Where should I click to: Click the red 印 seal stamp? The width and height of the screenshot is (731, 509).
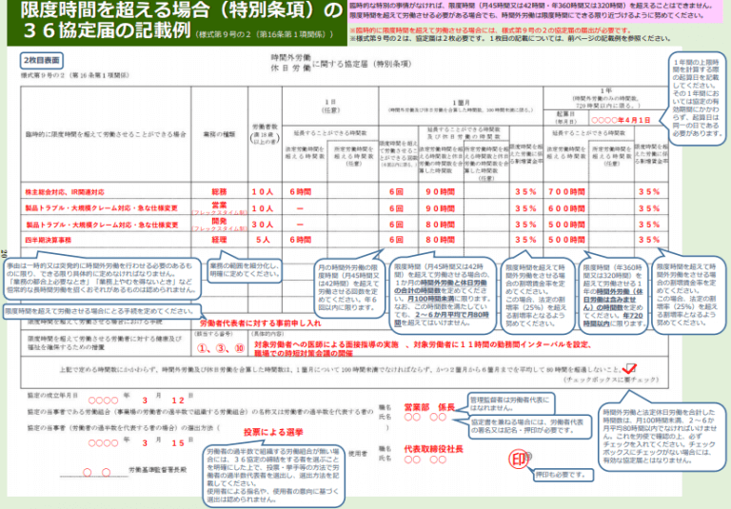519,460
